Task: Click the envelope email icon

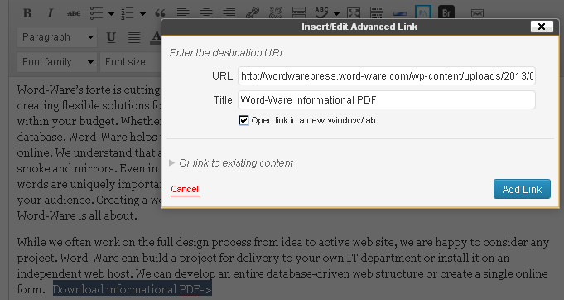Action: click(x=477, y=13)
